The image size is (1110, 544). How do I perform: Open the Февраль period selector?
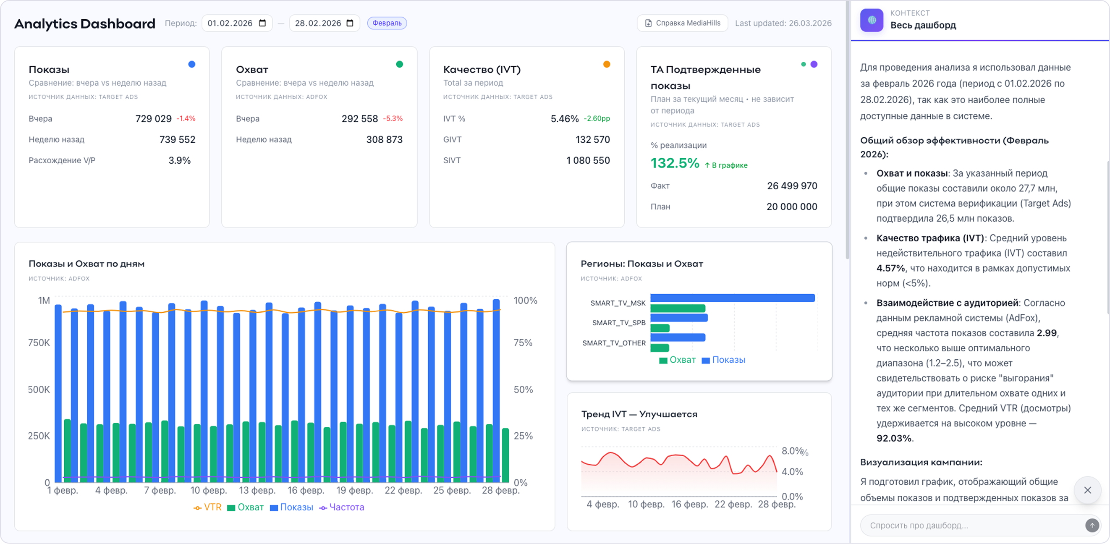tap(387, 23)
